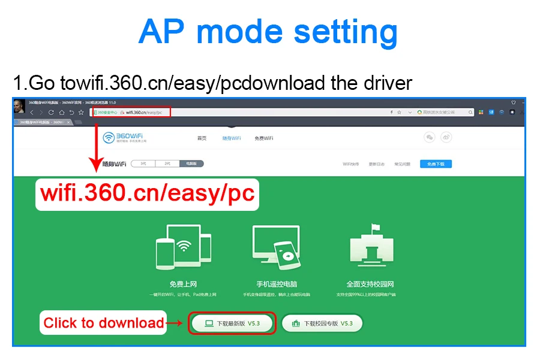This screenshot has height=363, width=540.
Task: Click the 免费上网 devices illustration
Action: pyautogui.click(x=184, y=247)
